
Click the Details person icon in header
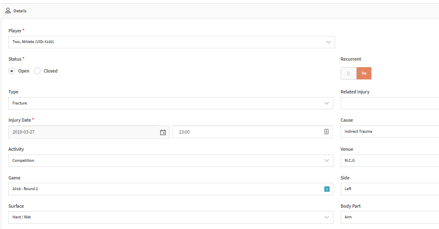click(8, 11)
